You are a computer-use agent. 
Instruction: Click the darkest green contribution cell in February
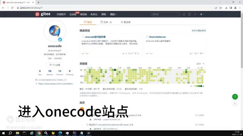click(x=115, y=70)
